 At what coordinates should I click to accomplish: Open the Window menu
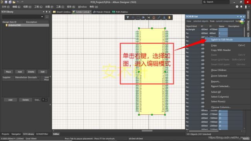[82, 7]
